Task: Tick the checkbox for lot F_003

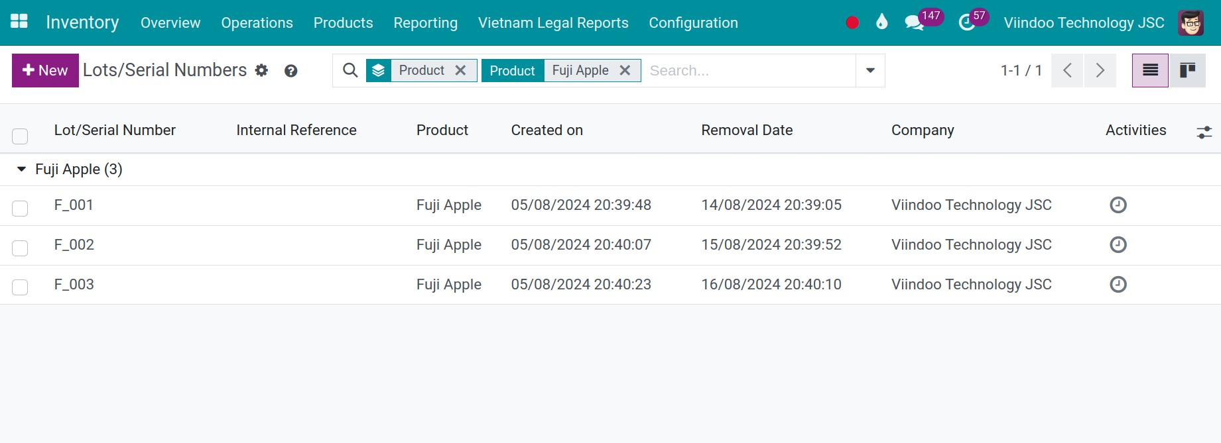Action: pyautogui.click(x=20, y=287)
